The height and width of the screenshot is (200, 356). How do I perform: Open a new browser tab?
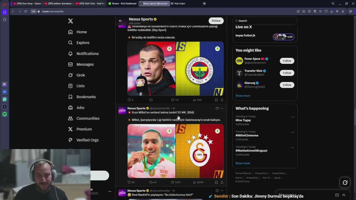coord(204,4)
